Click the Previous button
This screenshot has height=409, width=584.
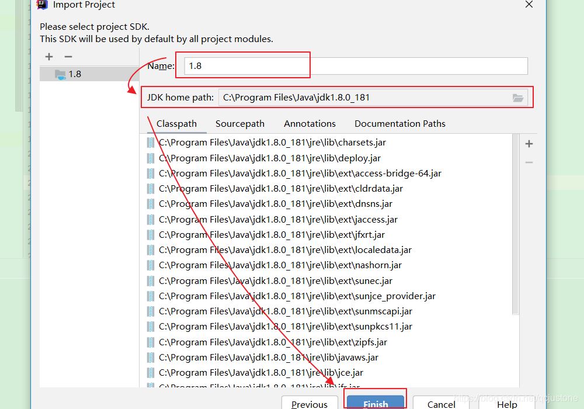point(310,403)
